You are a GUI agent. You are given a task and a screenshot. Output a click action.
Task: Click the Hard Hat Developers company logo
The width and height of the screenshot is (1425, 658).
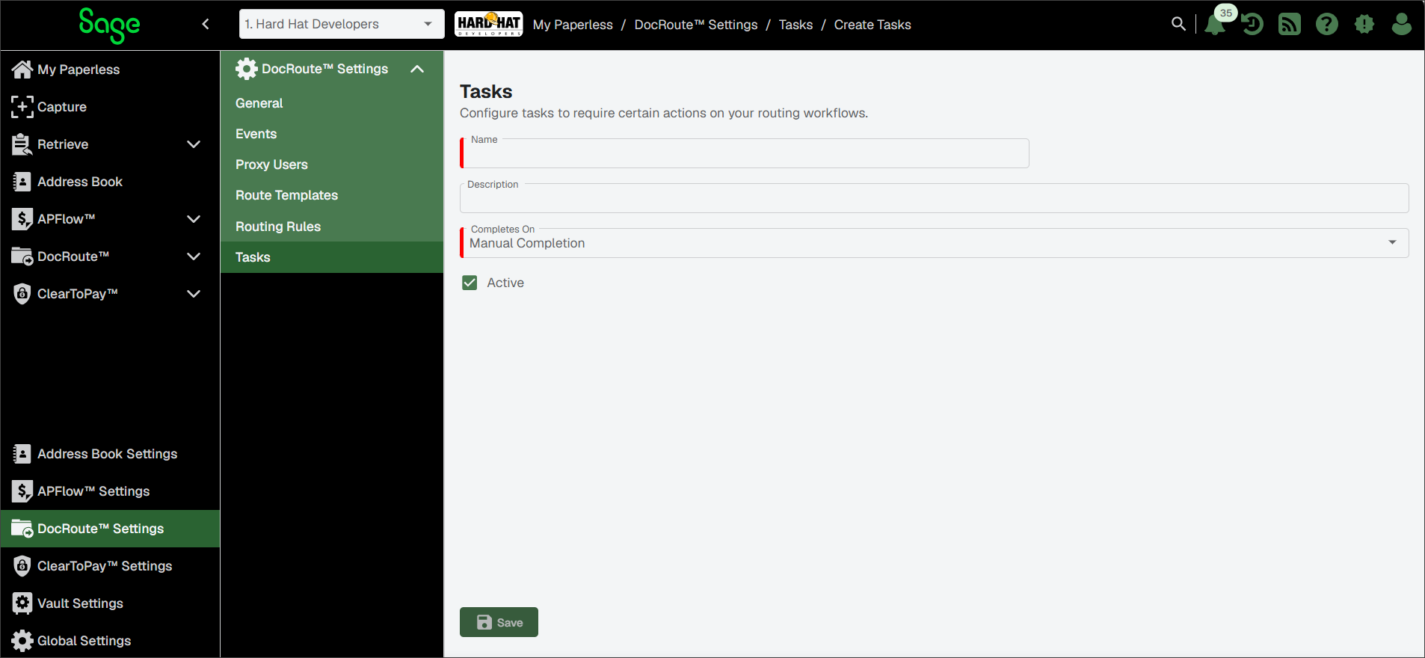[x=489, y=24]
